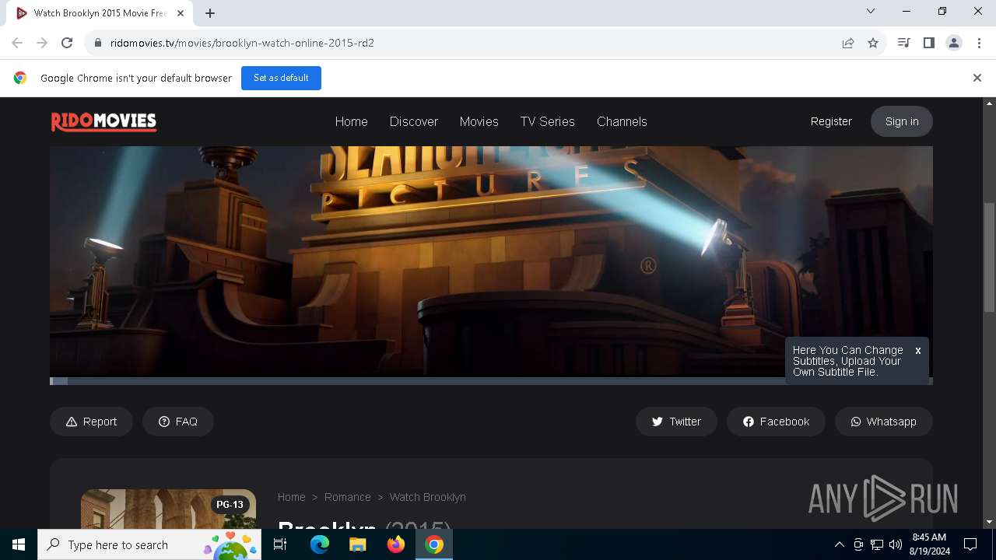Open the Home menu item
This screenshot has height=560, width=996.
[351, 121]
